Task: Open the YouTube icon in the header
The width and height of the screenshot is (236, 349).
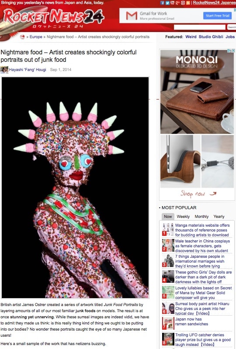Action: 172,3
